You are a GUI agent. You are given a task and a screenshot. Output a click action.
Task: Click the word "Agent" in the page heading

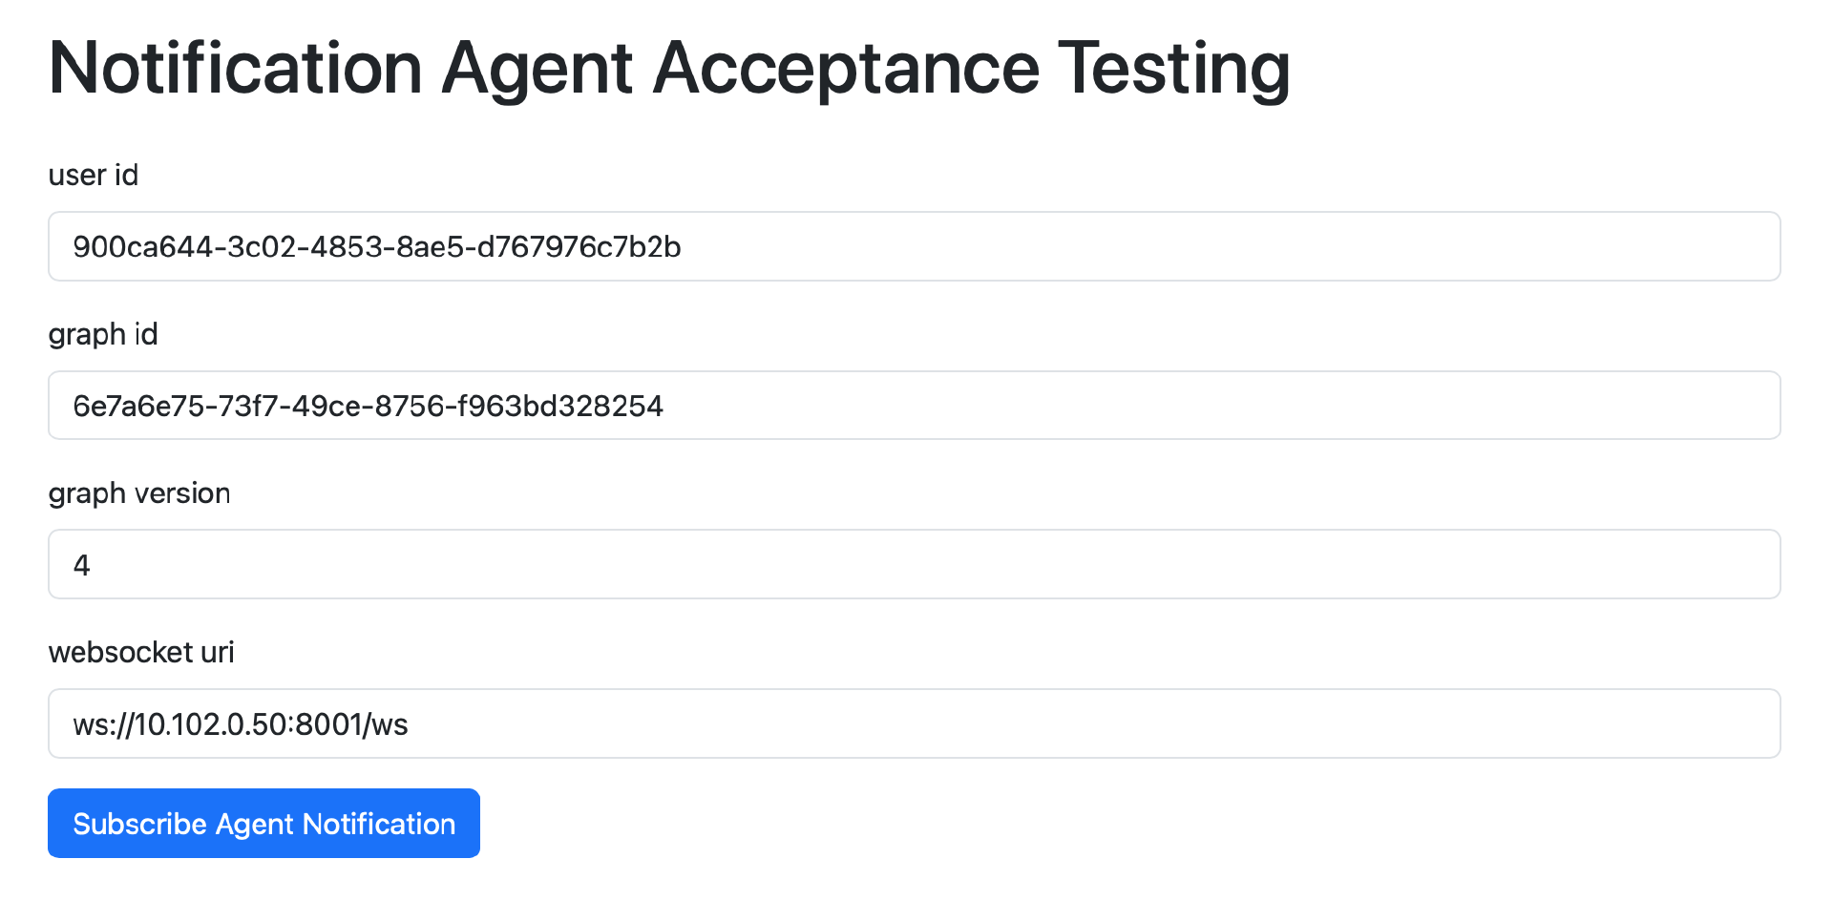537,69
